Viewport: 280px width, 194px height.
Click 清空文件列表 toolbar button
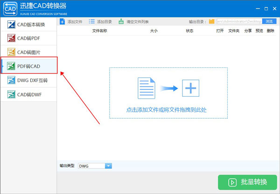(x=133, y=21)
